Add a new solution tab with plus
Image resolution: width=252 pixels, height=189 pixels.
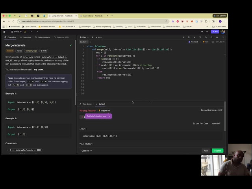(x=91, y=42)
